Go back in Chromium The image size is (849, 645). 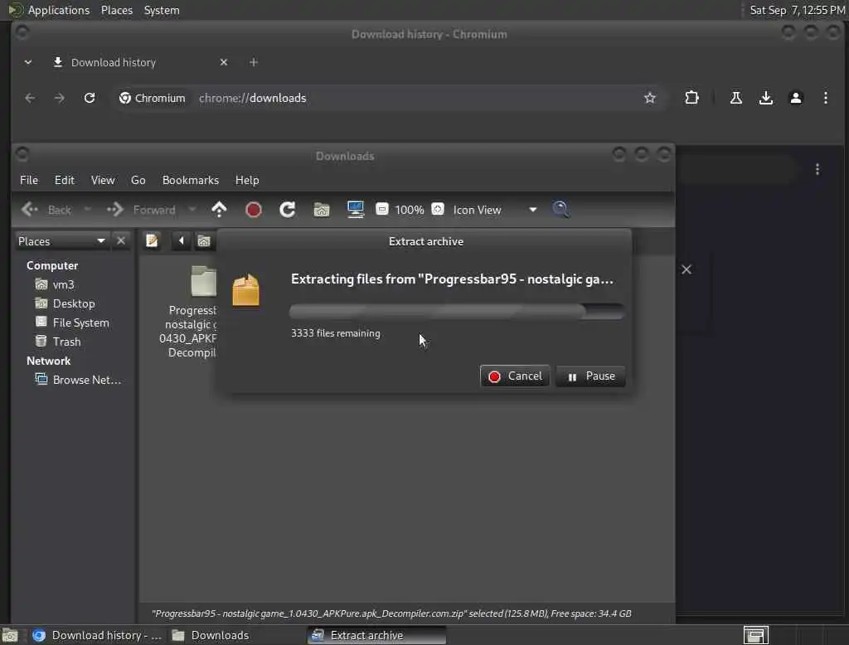(x=30, y=98)
